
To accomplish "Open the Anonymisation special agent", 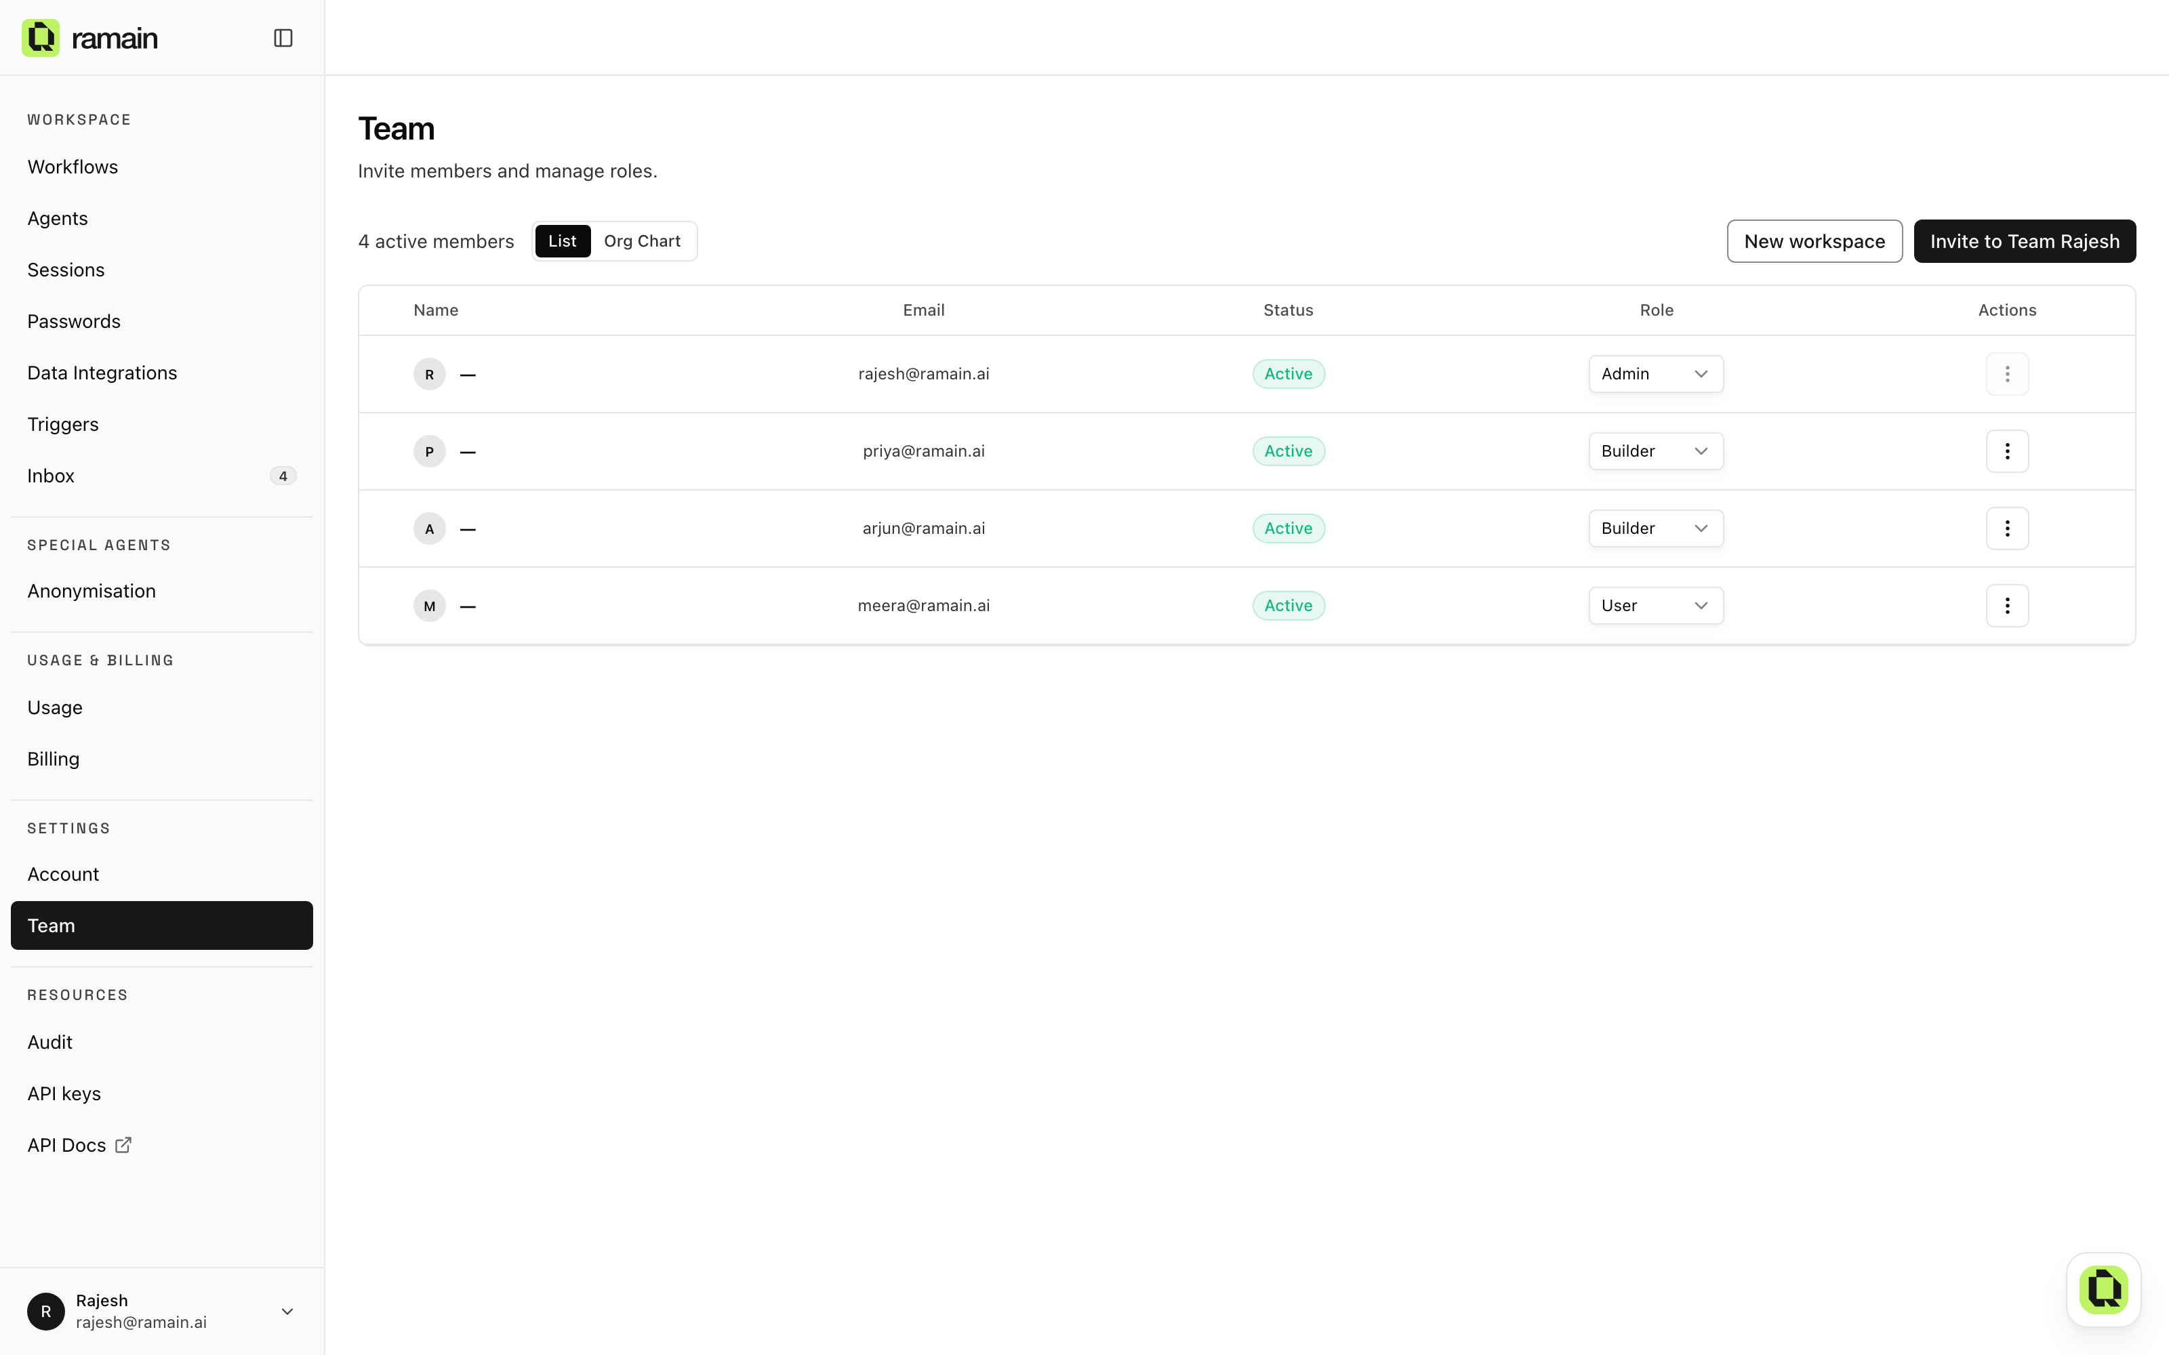I will click(161, 591).
